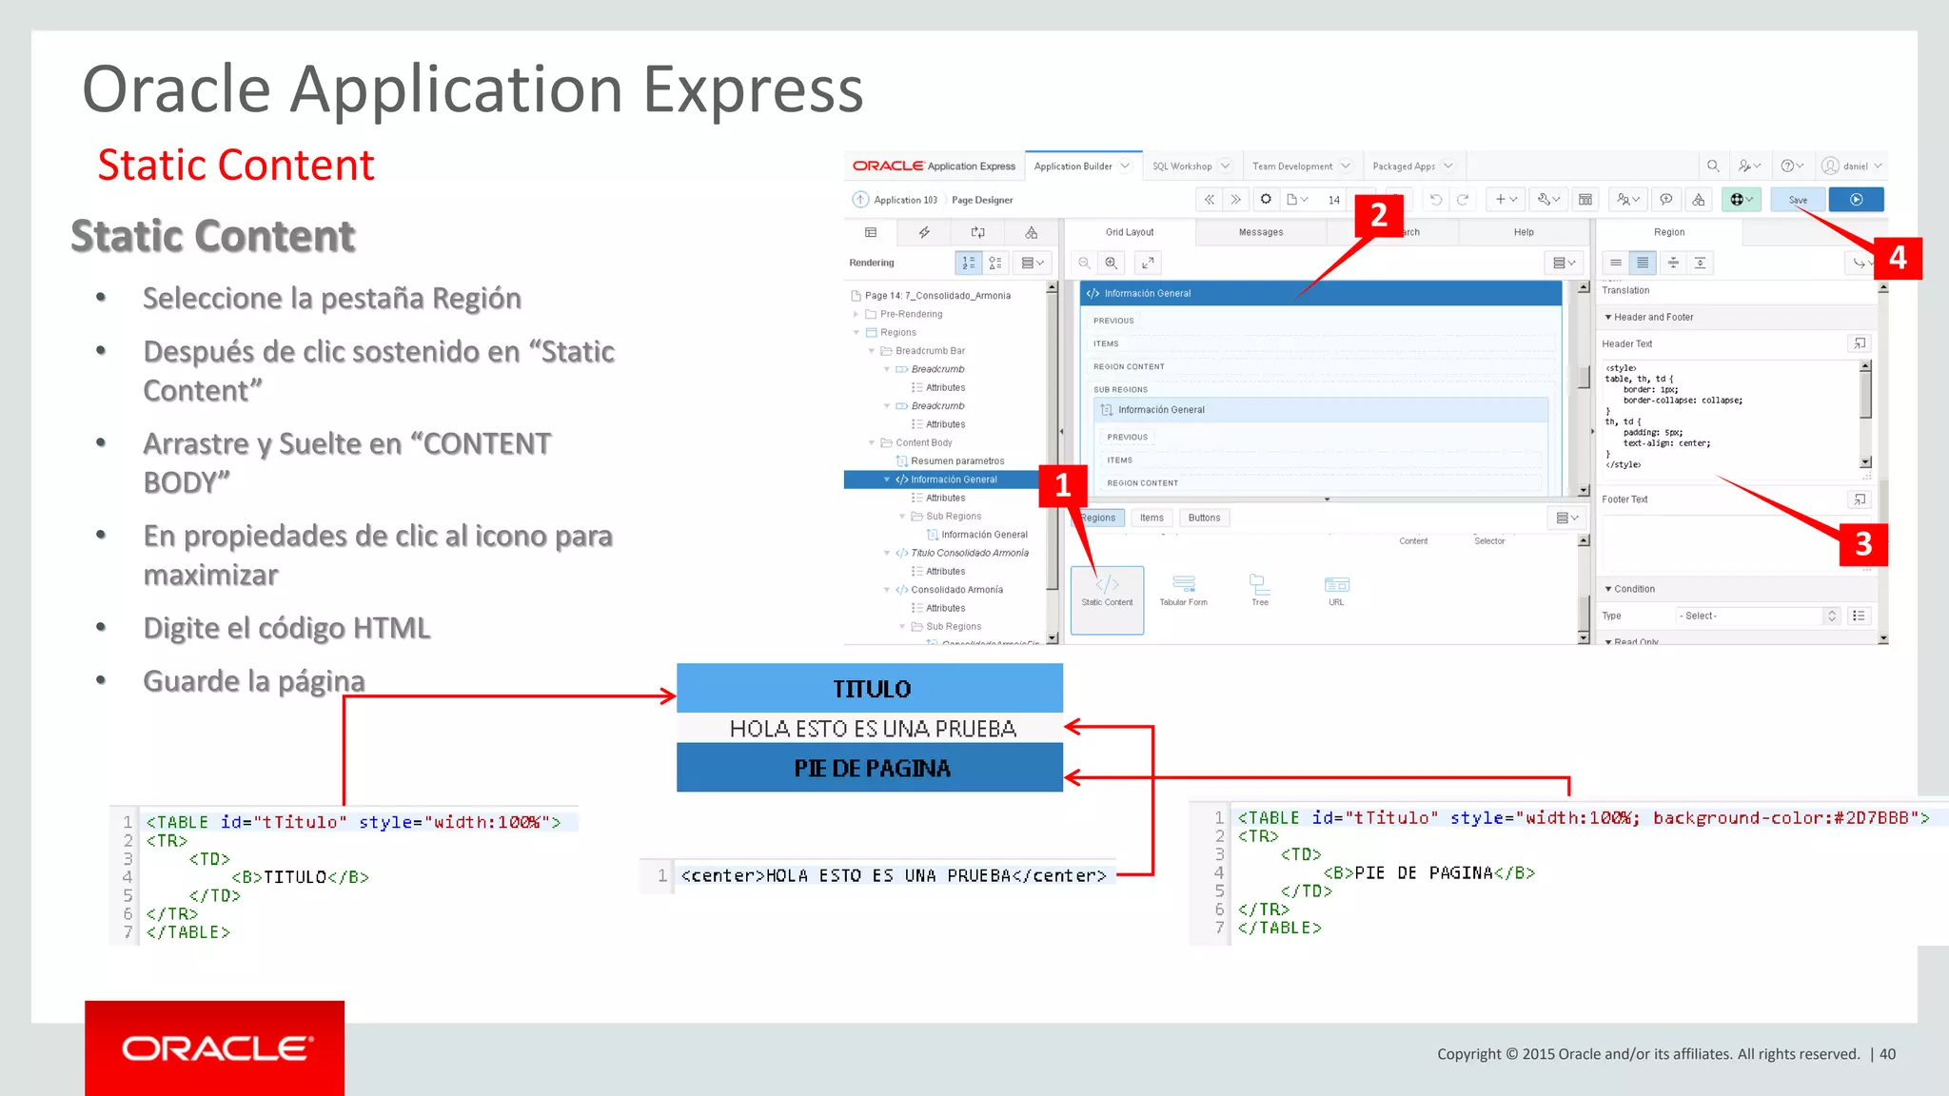The height and width of the screenshot is (1096, 1949).
Task: Click the Condition Type quick pick list icon
Action: (1859, 616)
